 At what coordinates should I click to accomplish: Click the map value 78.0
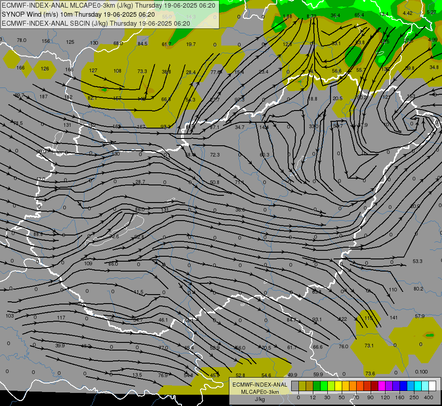point(21,40)
